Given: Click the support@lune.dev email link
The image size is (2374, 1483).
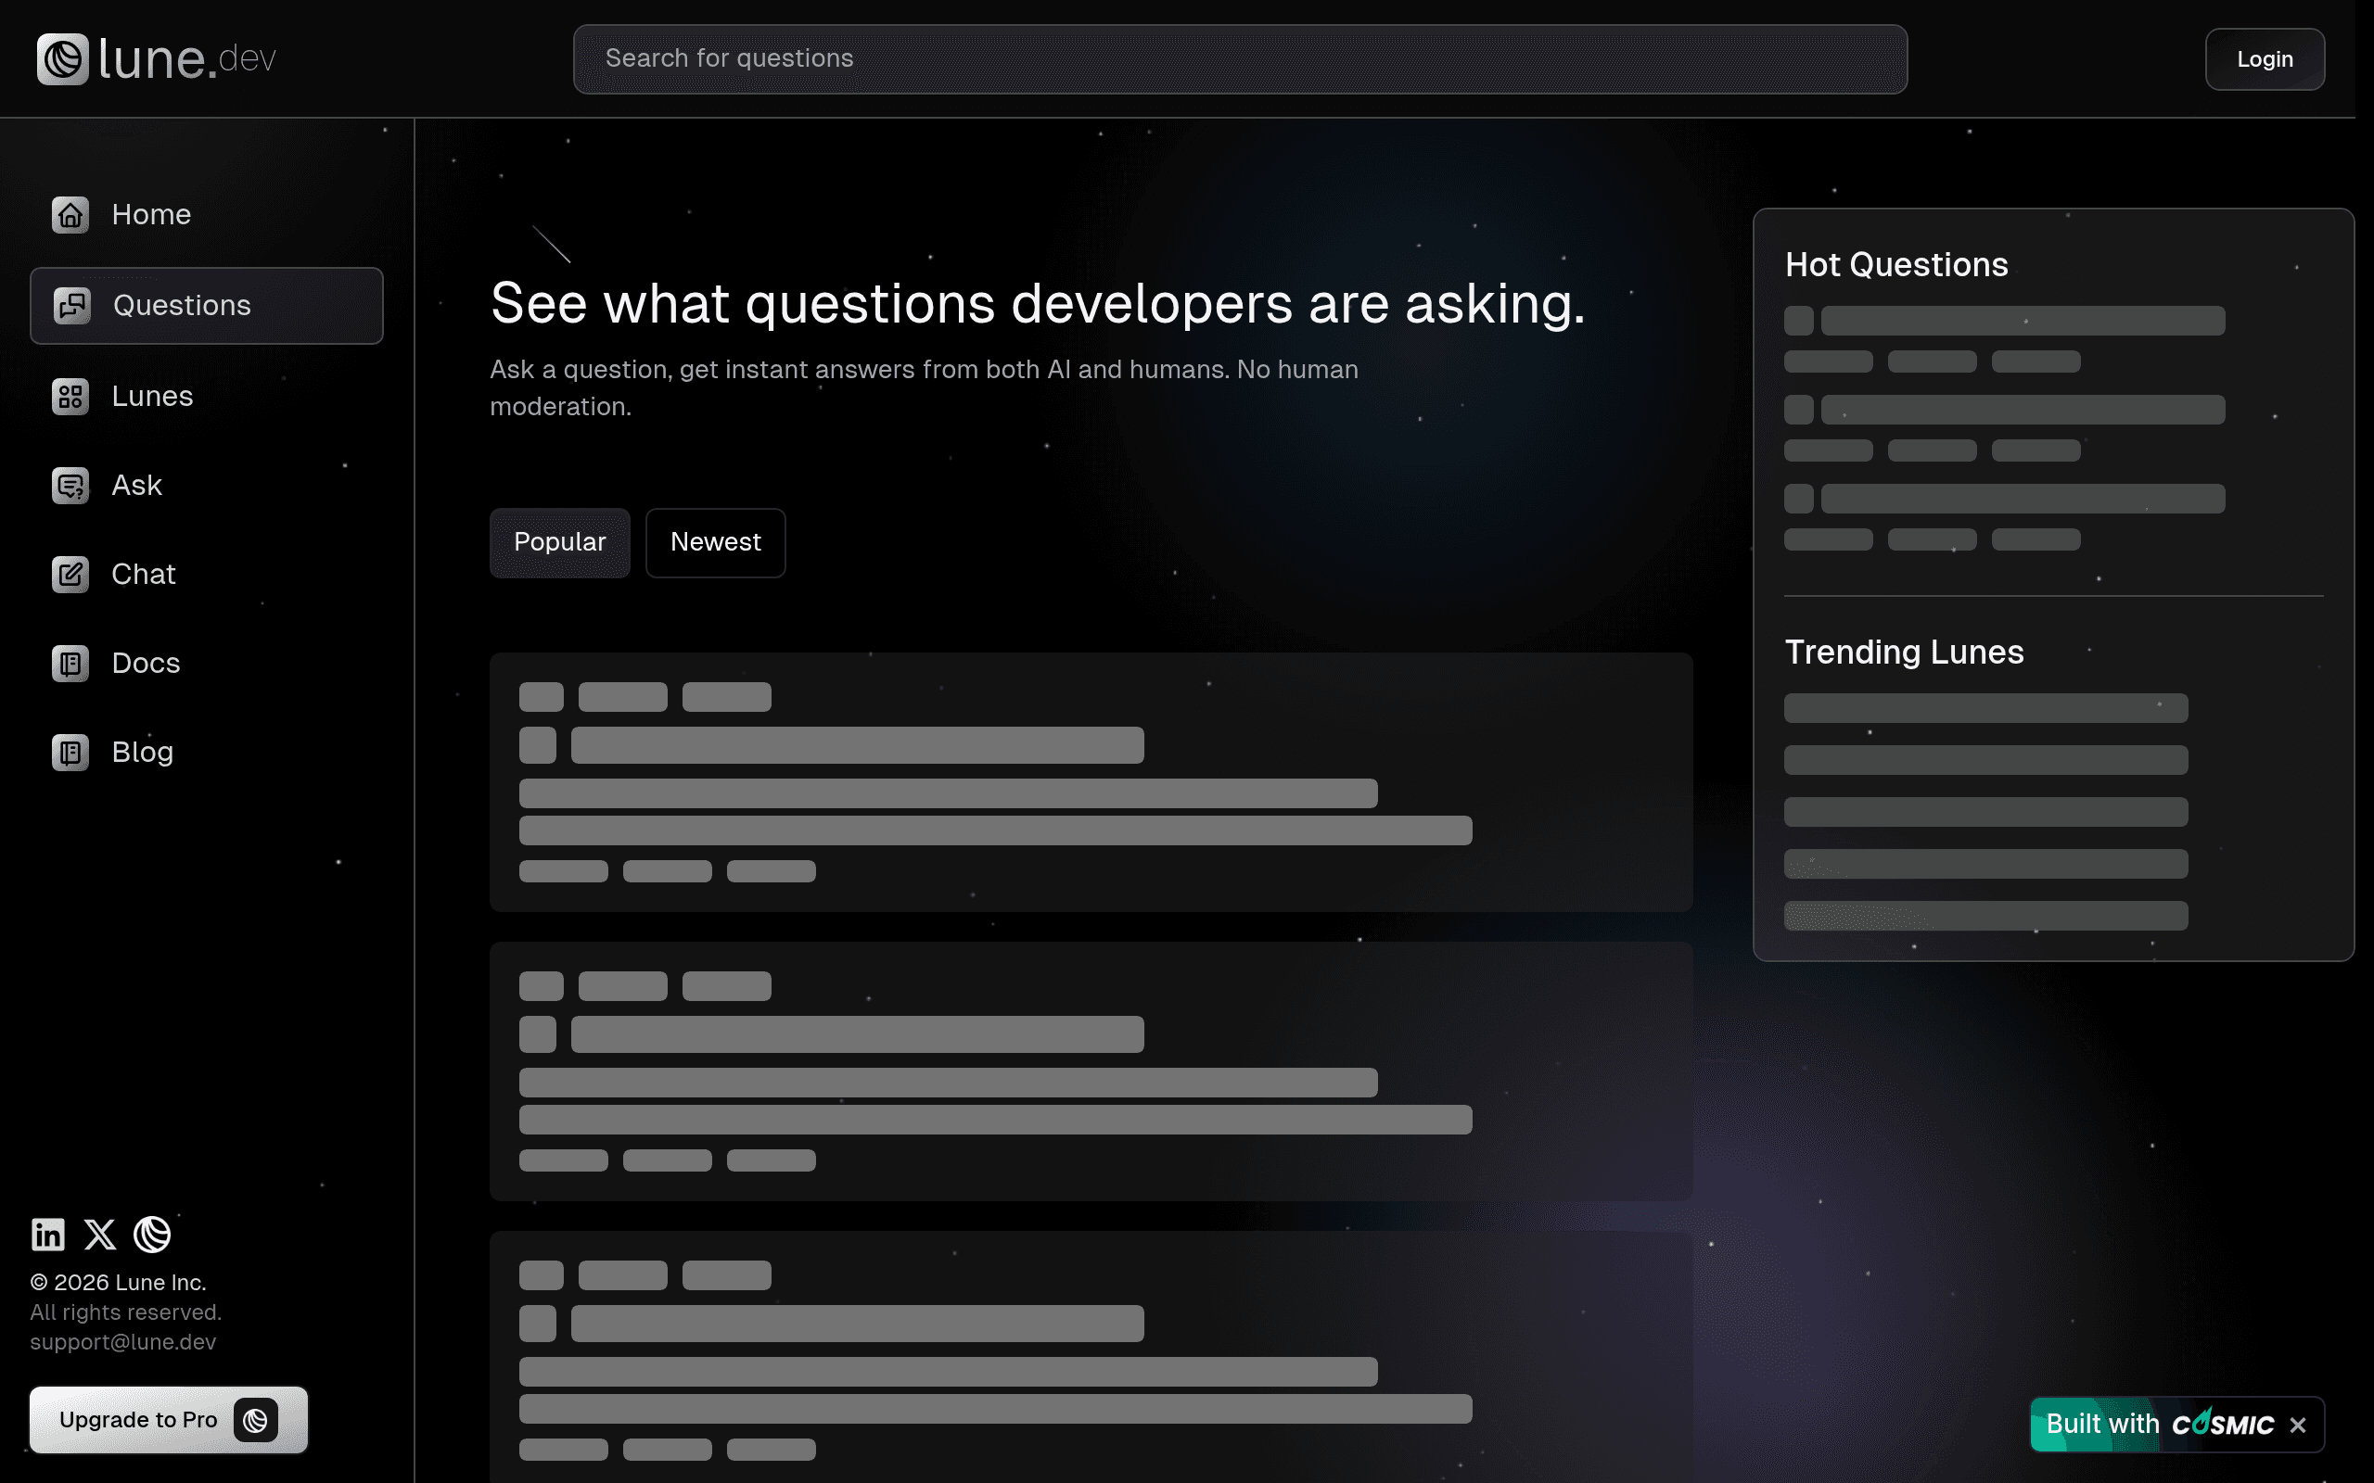Looking at the screenshot, I should coord(122,1343).
